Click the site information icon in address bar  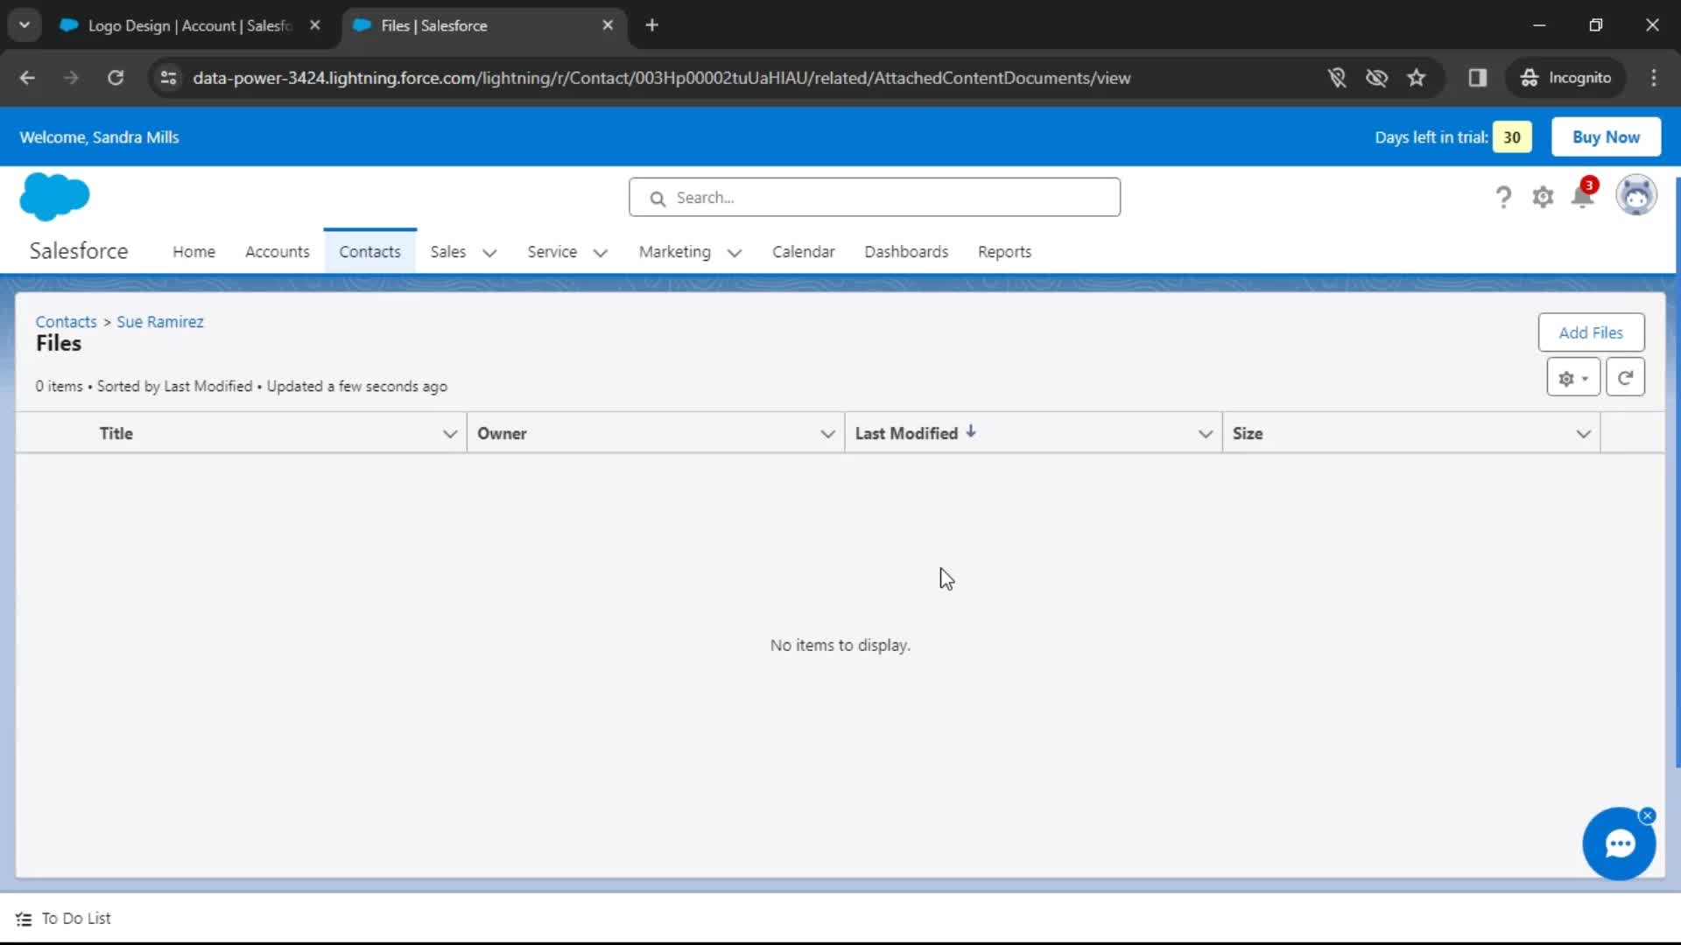168,78
